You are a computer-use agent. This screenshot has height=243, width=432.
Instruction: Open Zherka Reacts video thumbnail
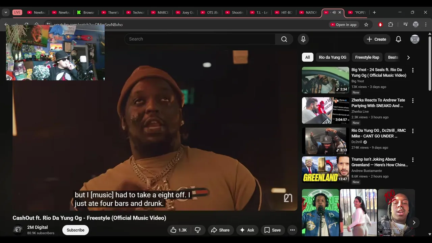325,110
